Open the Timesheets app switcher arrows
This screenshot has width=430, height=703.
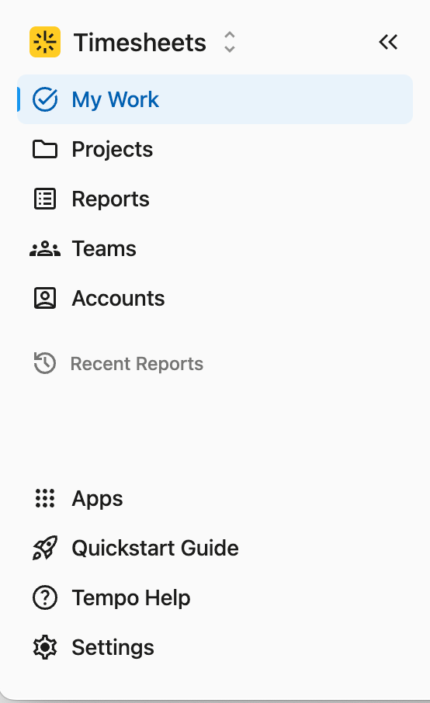pyautogui.click(x=230, y=42)
